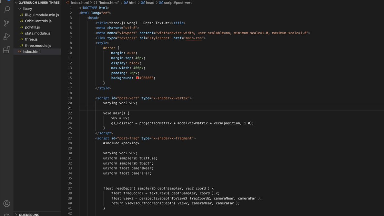Click '#error {' selector on line 9
This screenshot has width=384, height=216.
click(x=111, y=48)
